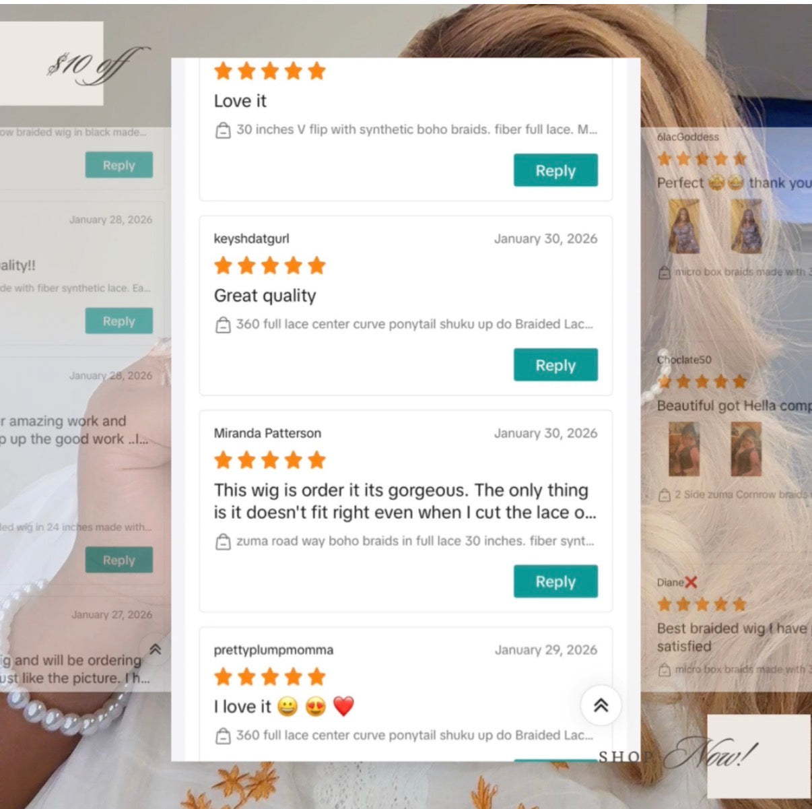This screenshot has height=809, width=812.
Task: Click bag icon in keyshdatgurl's review
Action: pos(223,325)
